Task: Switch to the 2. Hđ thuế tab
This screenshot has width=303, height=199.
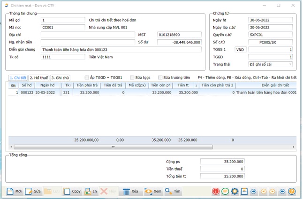Action: [39, 78]
